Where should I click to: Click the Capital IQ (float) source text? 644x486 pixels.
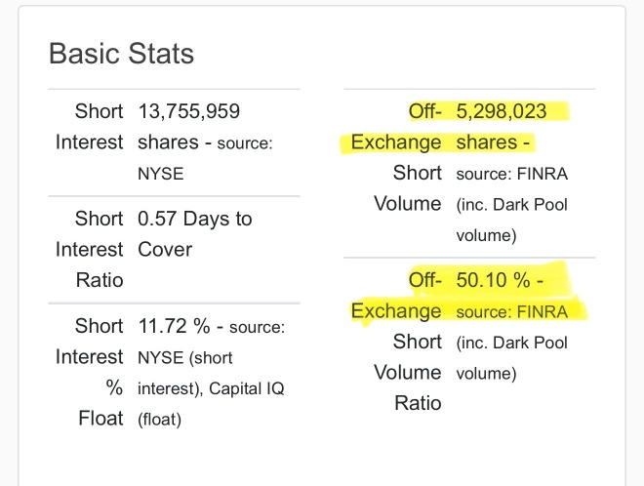coord(211,404)
